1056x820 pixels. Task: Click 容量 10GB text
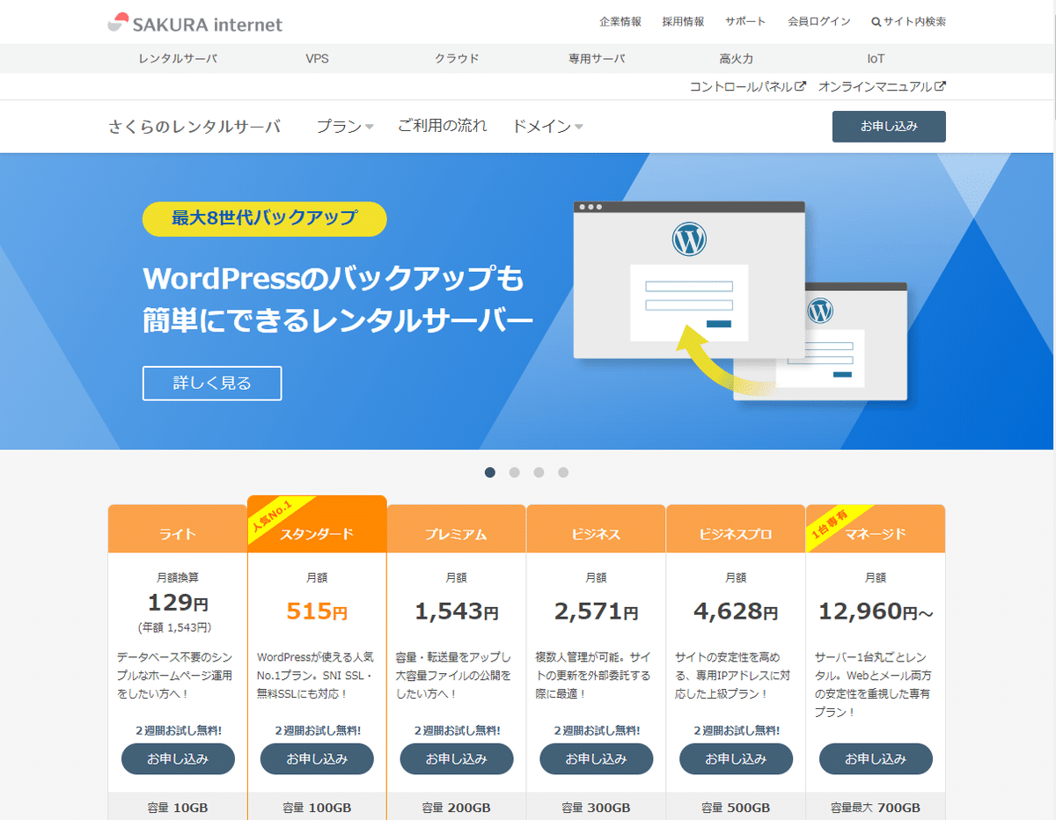coord(178,808)
